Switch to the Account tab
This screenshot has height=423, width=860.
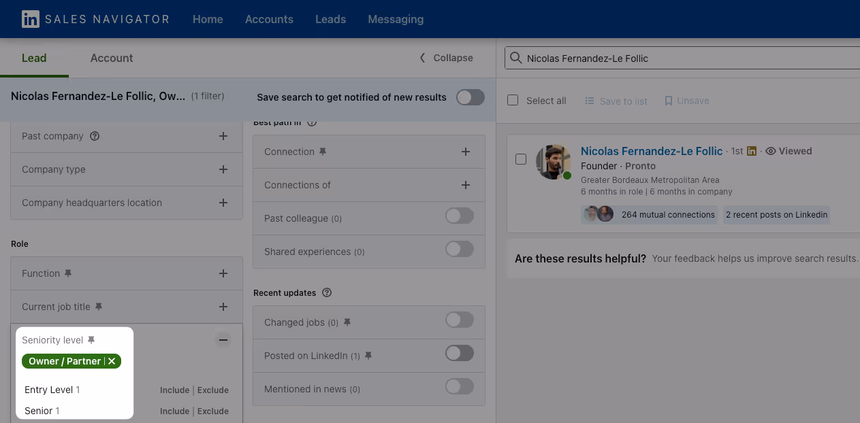click(112, 58)
